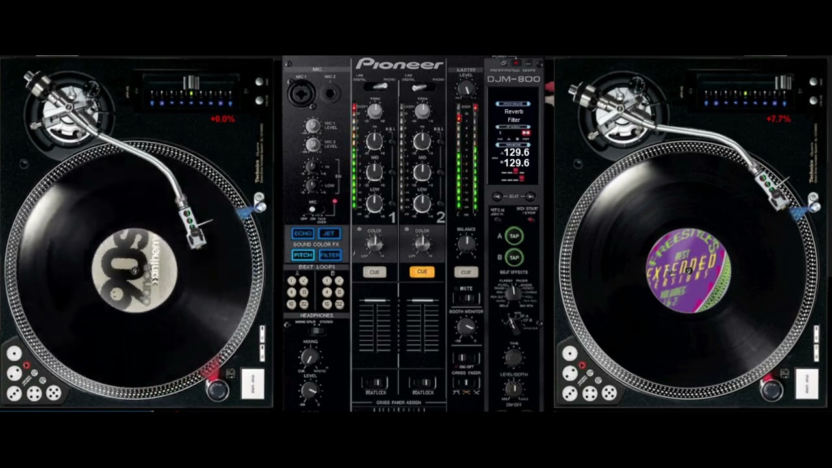The width and height of the screenshot is (832, 468).
Task: Click the channel 2 LOW EQ knob
Action: point(422,203)
